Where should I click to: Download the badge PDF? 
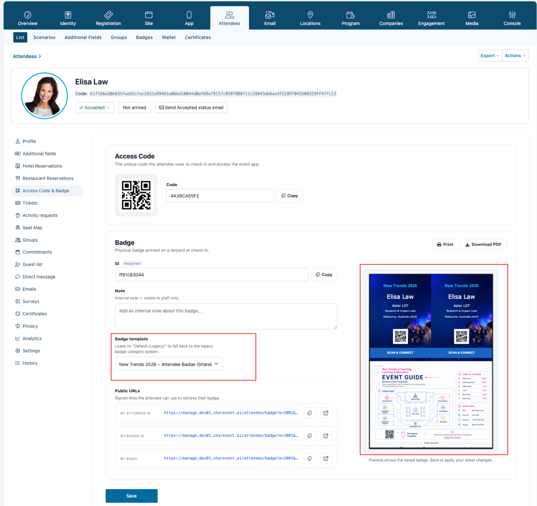(483, 244)
